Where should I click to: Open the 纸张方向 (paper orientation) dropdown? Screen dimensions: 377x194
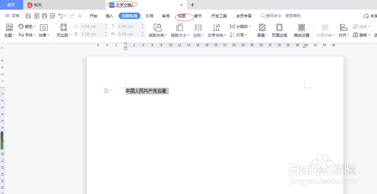click(x=157, y=31)
